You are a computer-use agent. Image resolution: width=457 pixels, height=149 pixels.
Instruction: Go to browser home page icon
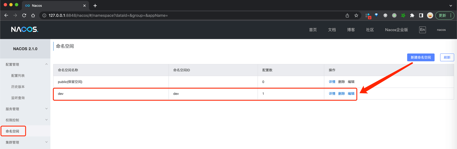(33, 16)
